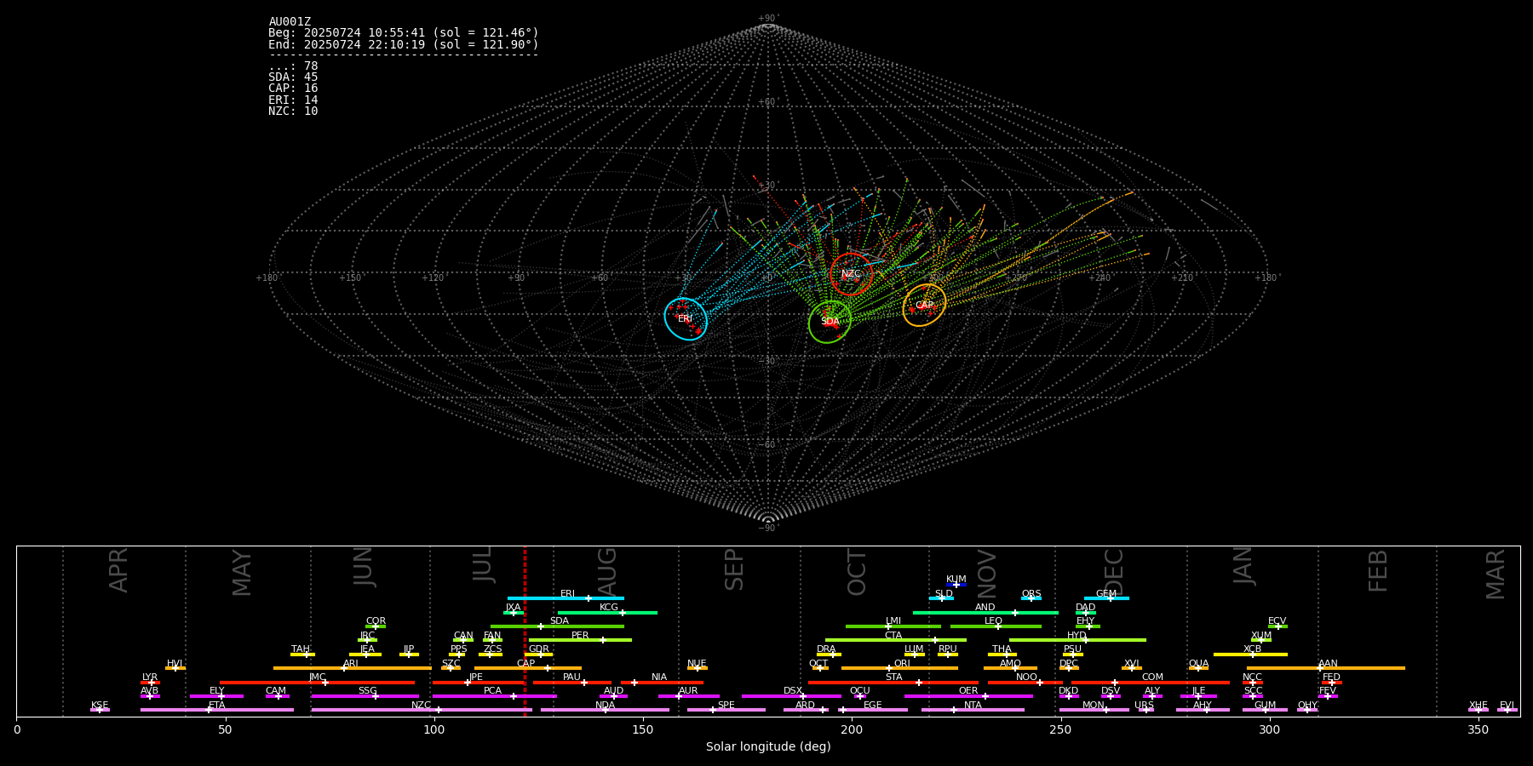Click the QUA shower label in timeline
The height and width of the screenshot is (766, 1533).
1198,664
